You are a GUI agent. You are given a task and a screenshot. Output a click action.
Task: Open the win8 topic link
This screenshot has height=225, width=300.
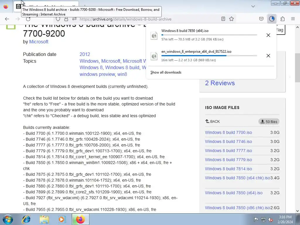coord(122,74)
